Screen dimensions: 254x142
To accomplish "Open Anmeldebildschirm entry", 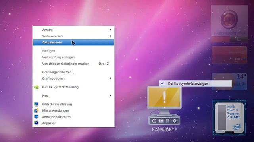I will point(73,117).
